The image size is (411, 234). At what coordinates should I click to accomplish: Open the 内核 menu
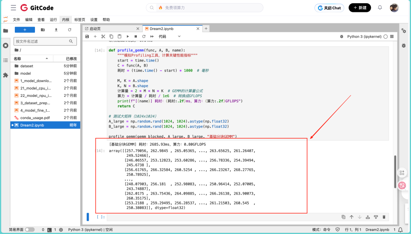[65, 20]
